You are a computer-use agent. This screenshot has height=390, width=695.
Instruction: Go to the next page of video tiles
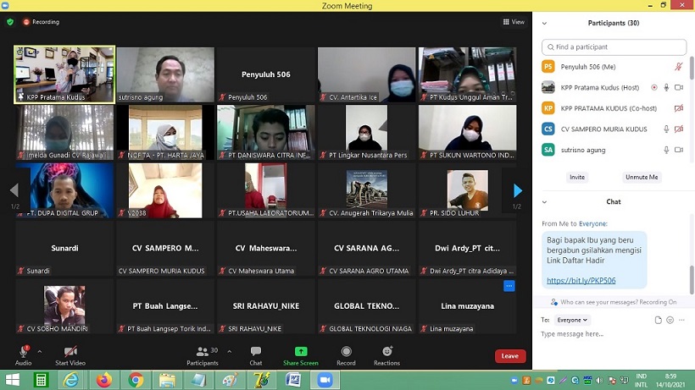pyautogui.click(x=517, y=190)
